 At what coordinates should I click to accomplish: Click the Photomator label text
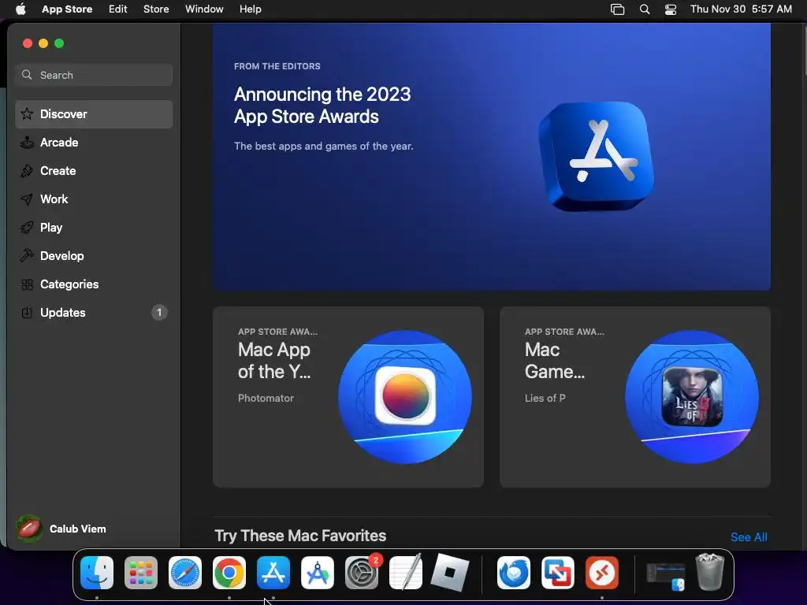click(x=266, y=398)
